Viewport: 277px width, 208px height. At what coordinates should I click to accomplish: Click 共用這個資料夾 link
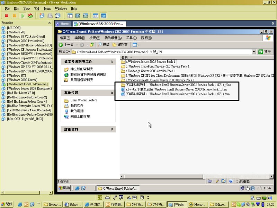[82, 80]
